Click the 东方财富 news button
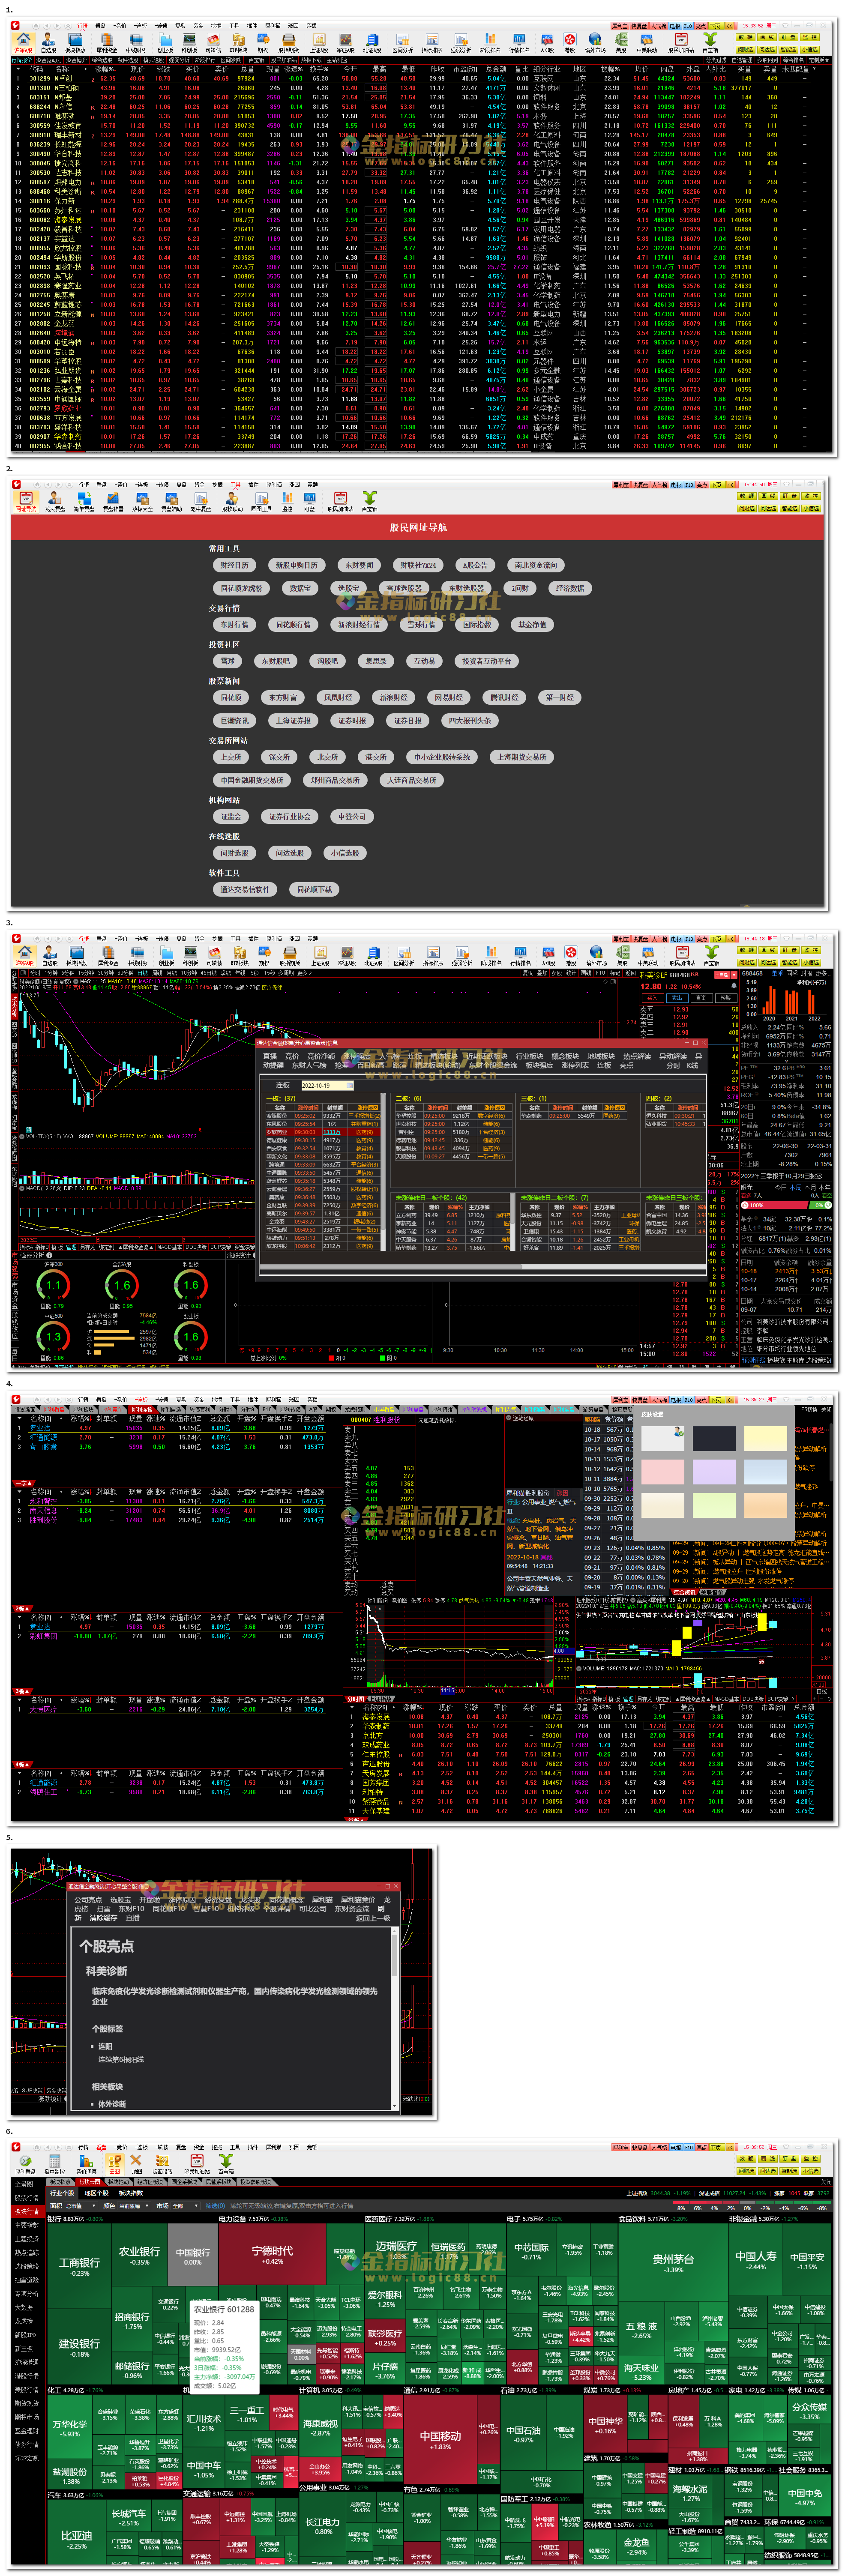The height and width of the screenshot is (2576, 845). 283,697
